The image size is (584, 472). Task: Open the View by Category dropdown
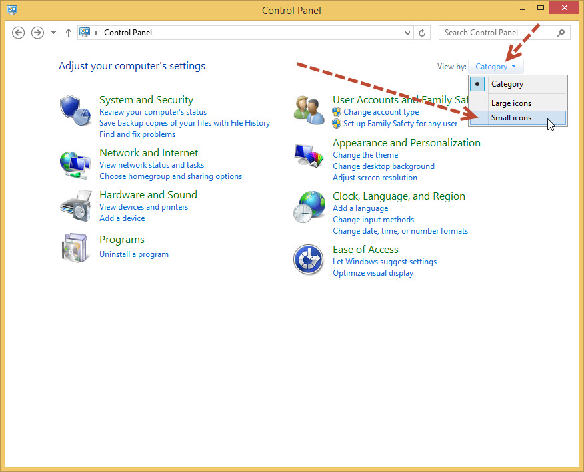[495, 66]
